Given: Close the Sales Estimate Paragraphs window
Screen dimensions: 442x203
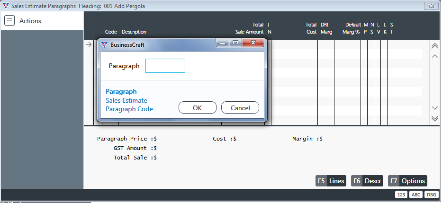Looking at the screenshot, I should 431,6.
